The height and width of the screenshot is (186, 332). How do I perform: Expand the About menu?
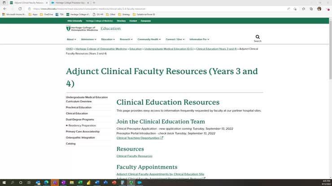(x=71, y=39)
